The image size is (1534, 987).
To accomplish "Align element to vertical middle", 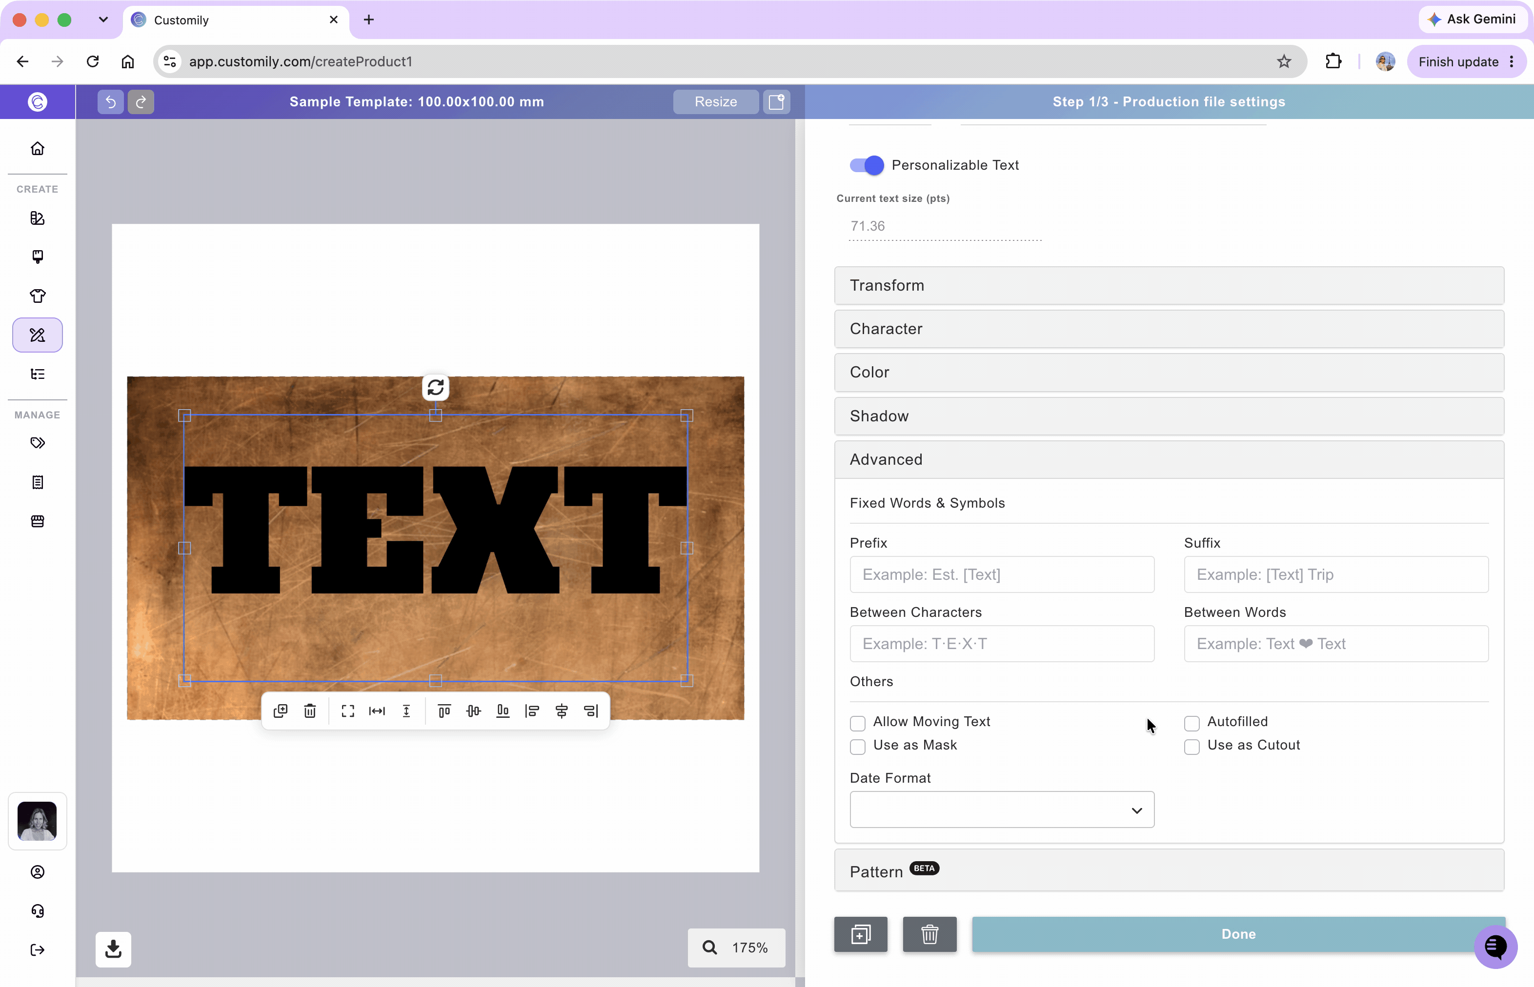I will pos(473,711).
